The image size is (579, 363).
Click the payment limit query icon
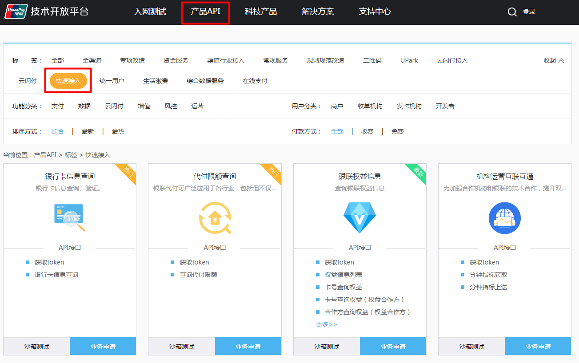(215, 217)
